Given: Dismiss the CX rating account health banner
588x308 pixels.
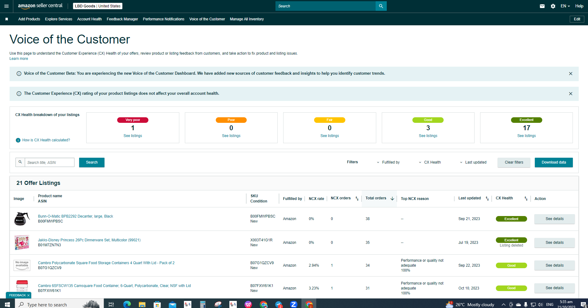Looking at the screenshot, I should pos(571,94).
